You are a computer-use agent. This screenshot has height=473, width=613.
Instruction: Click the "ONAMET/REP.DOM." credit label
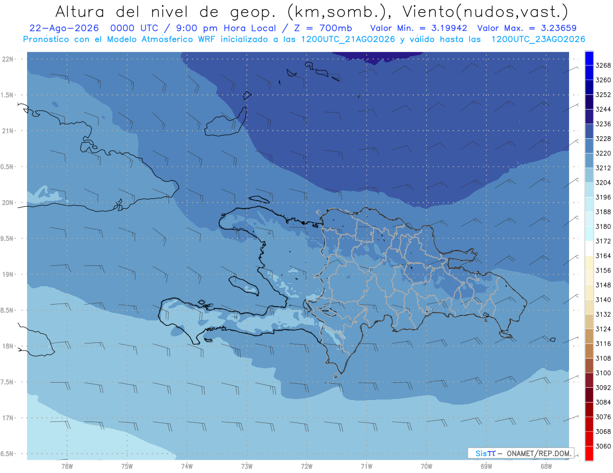click(x=540, y=453)
